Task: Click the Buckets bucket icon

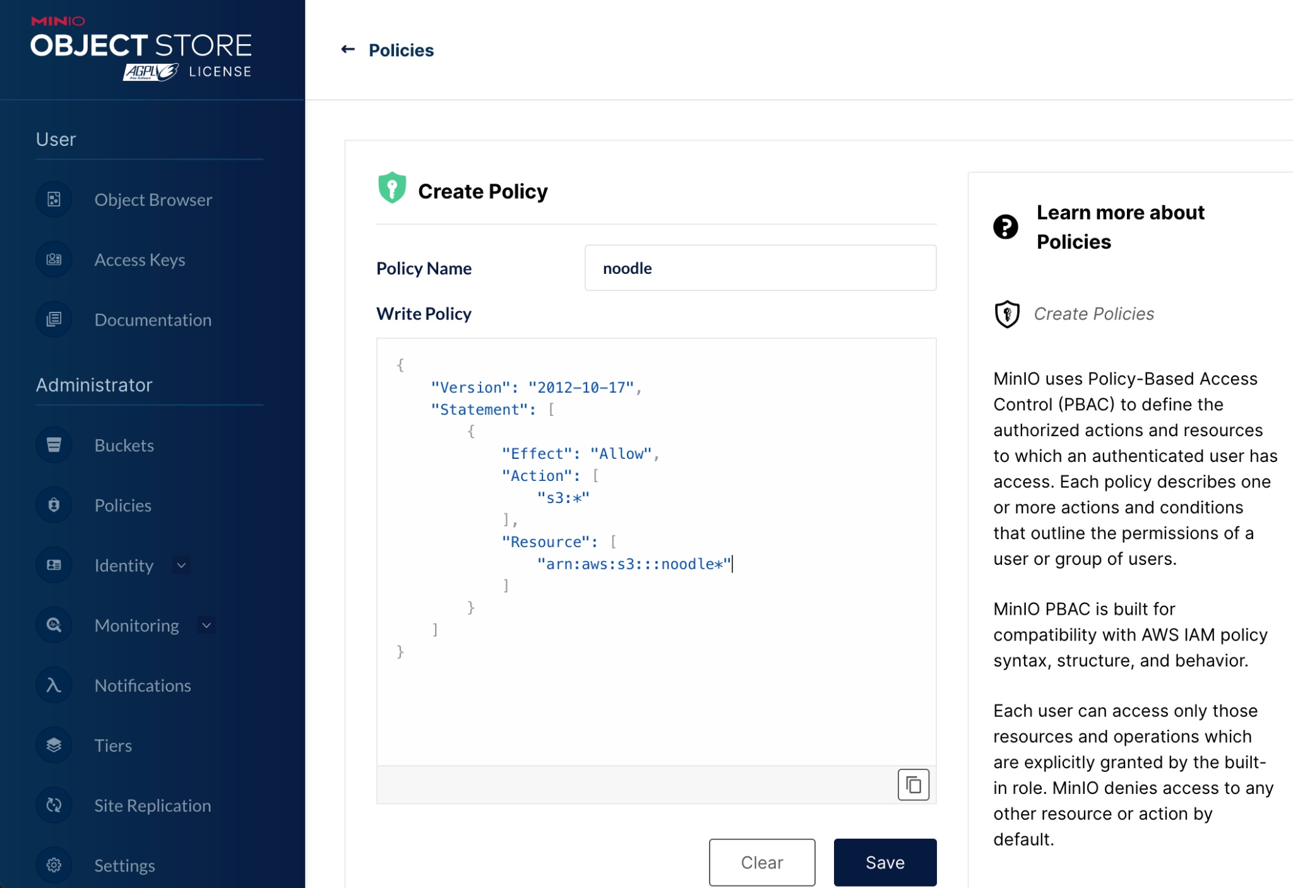Action: tap(54, 445)
